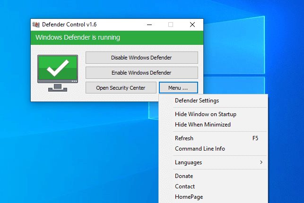
Task: Toggle Hide When Minimized option
Action: 213,125
